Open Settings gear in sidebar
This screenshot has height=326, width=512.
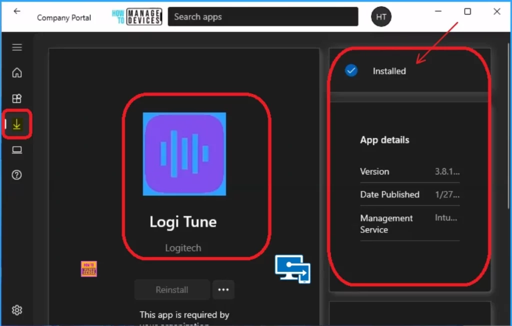[17, 309]
